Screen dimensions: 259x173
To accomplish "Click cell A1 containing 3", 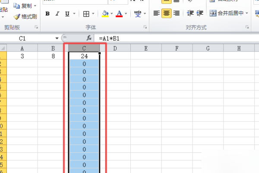I will [22, 56].
